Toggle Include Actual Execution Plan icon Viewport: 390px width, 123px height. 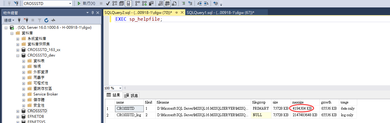tap(137, 3)
